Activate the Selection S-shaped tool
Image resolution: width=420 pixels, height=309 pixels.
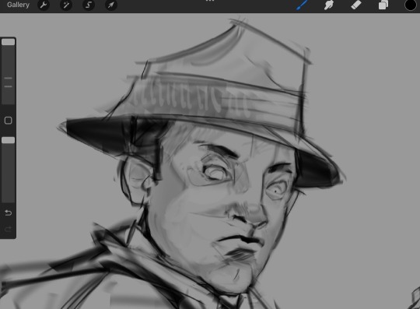tap(89, 5)
